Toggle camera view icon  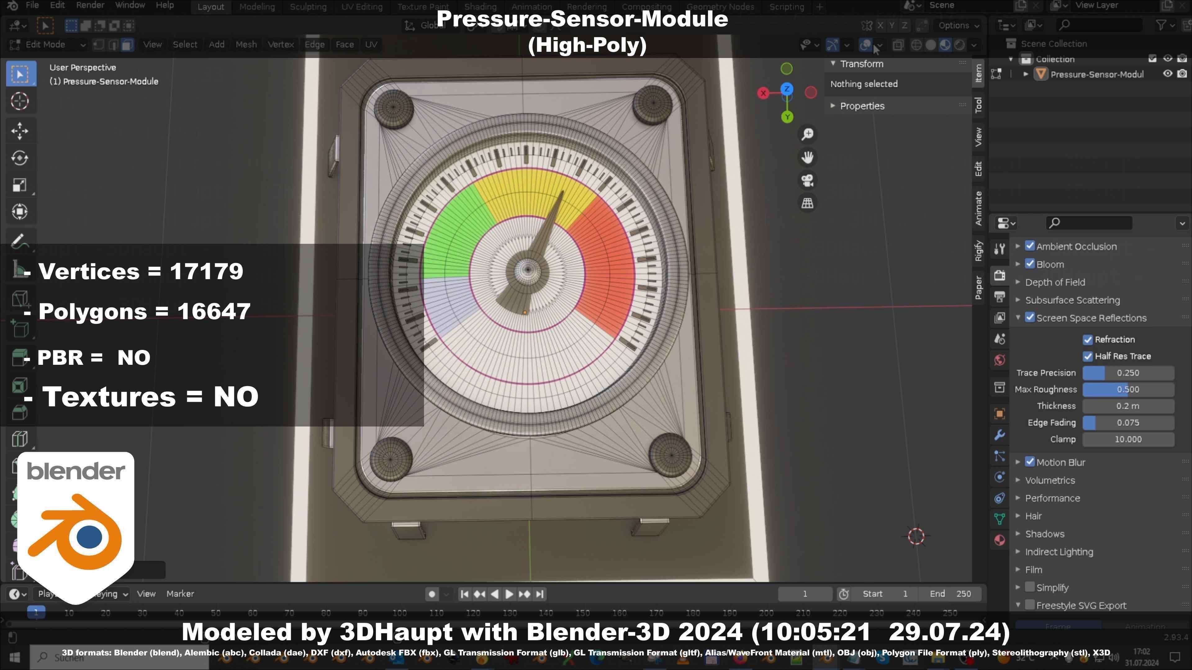pyautogui.click(x=807, y=180)
